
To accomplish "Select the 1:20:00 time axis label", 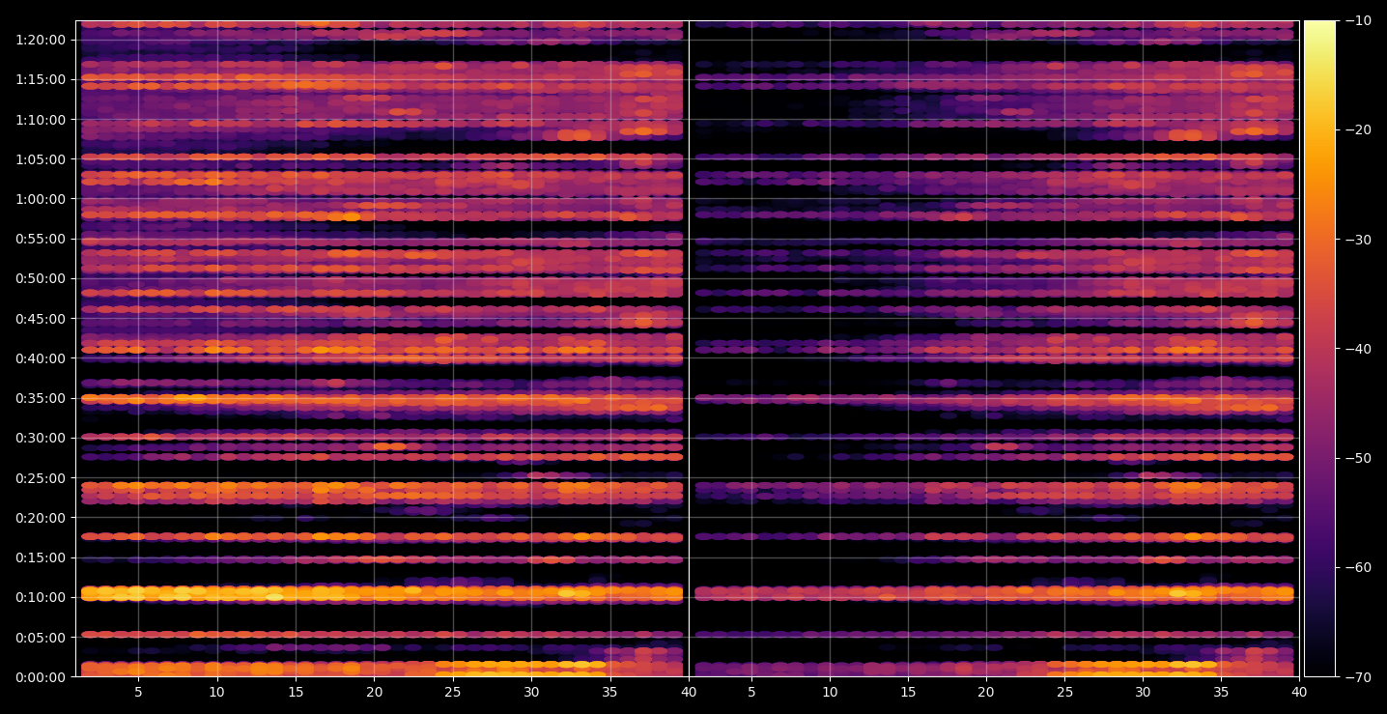I will pyautogui.click(x=41, y=40).
